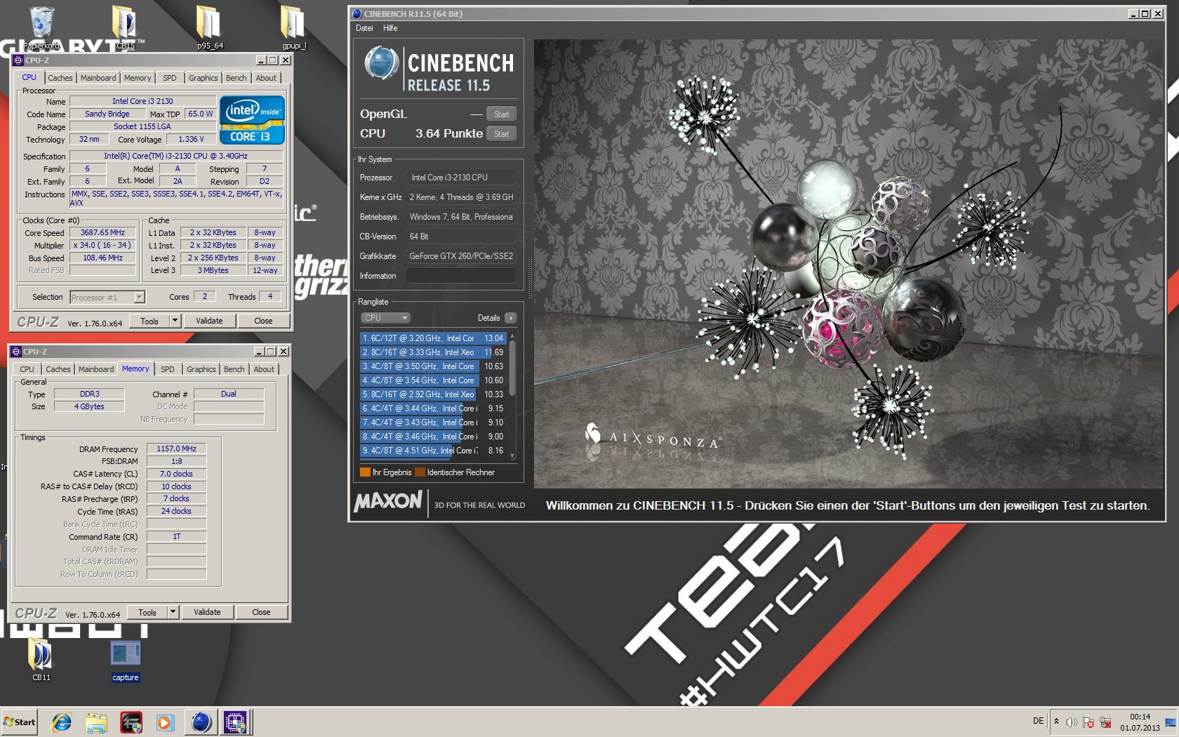Click the language indicator DE in taskbar

pyautogui.click(x=1038, y=721)
